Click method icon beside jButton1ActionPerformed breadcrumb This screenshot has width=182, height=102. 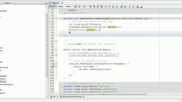[61, 97]
